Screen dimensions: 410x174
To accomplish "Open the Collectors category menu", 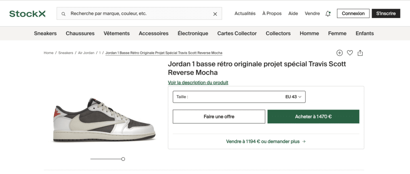I will coord(278,34).
